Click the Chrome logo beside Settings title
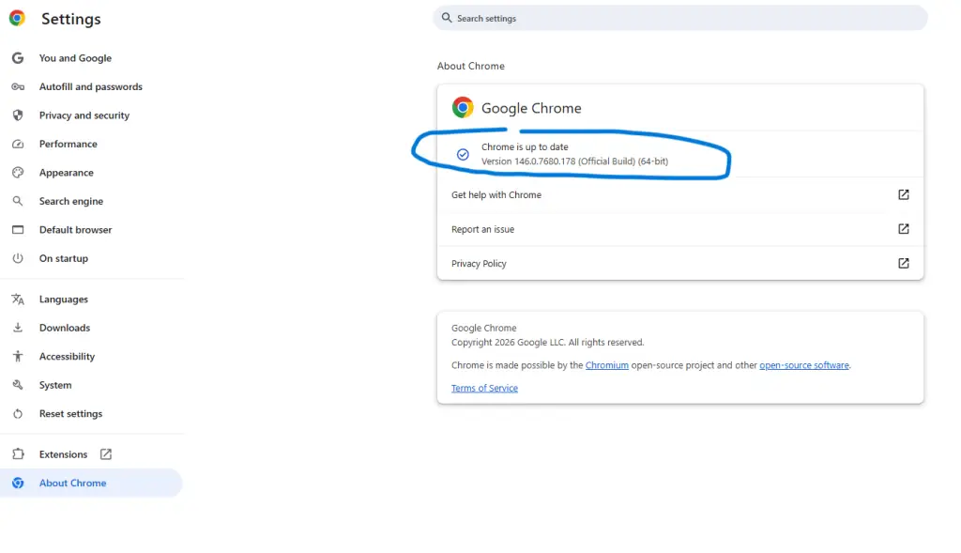 click(x=17, y=19)
